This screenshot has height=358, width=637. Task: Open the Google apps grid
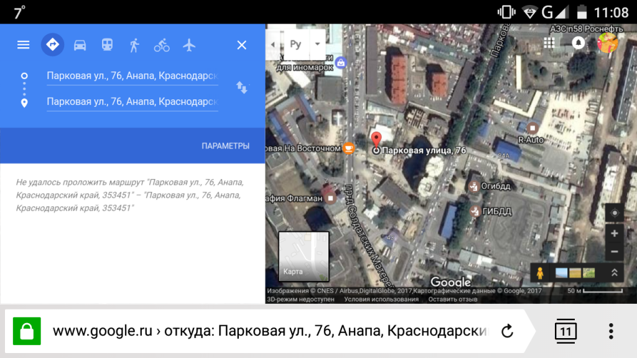coord(549,43)
